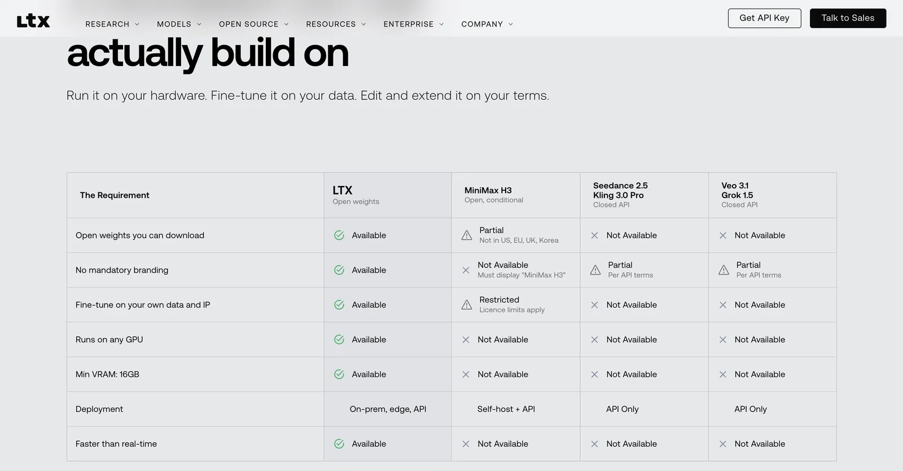903x471 pixels.
Task: Click green check icon in No mandatory branding row
Action: (x=339, y=270)
